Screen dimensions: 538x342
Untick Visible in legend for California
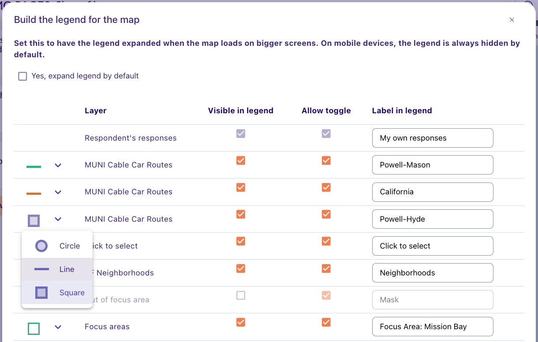(241, 187)
